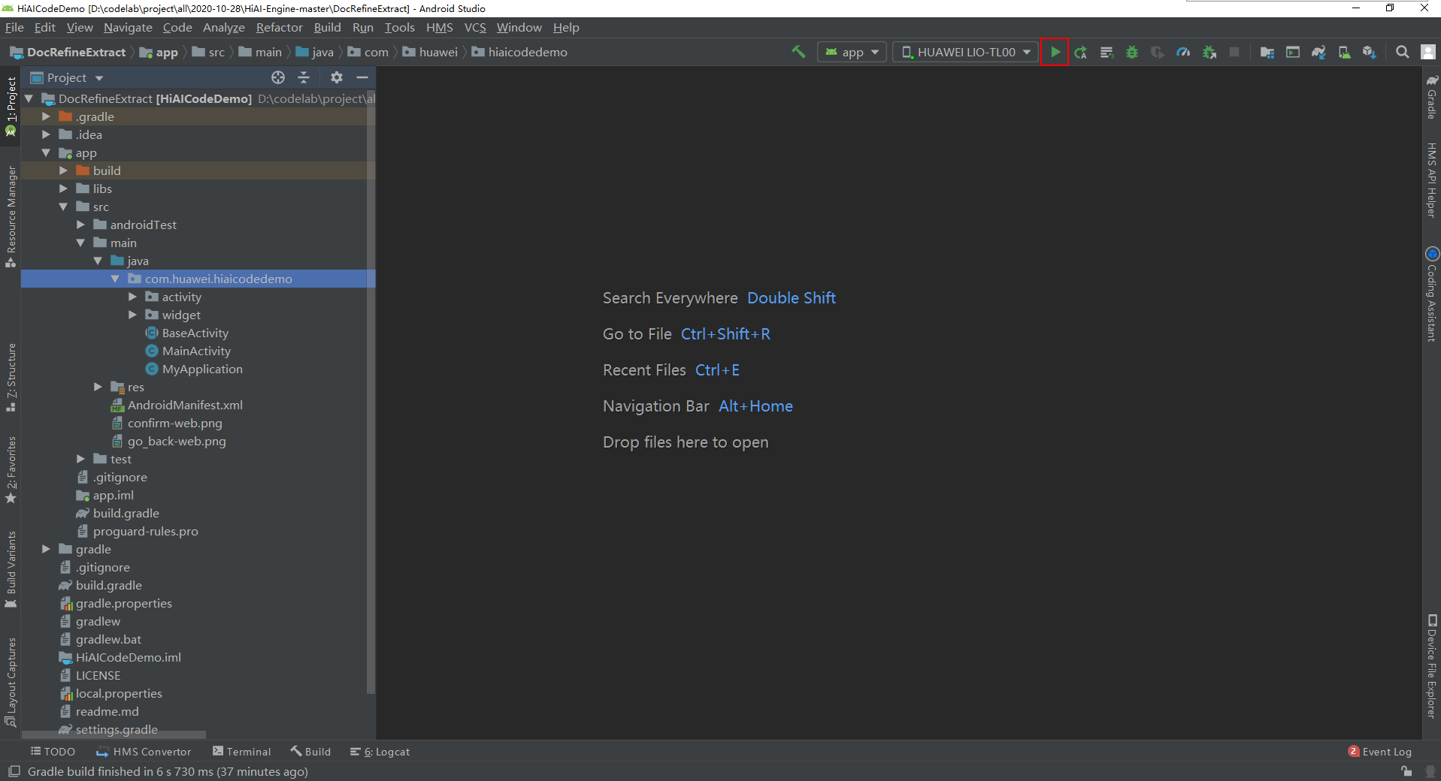Expand the activity package
Viewport: 1441px width, 781px height.
(x=133, y=297)
